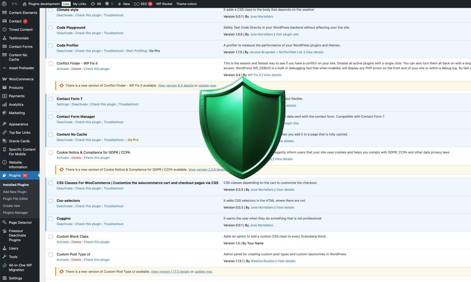Click the Top Bar Links chain icon

[4, 132]
